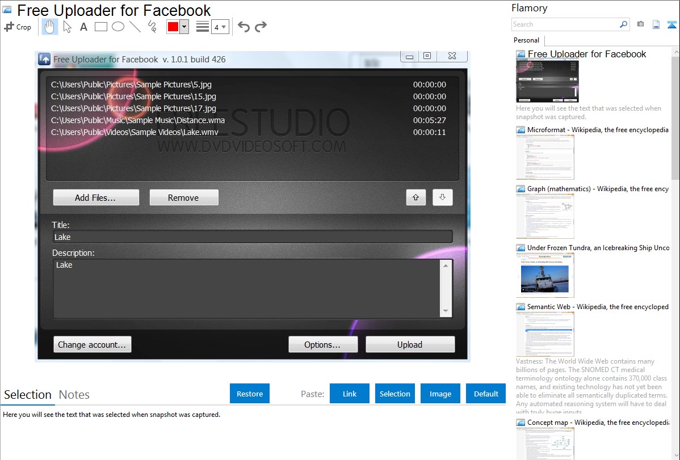Select the straight line tool
Screen dimensions: 680x460
click(135, 27)
